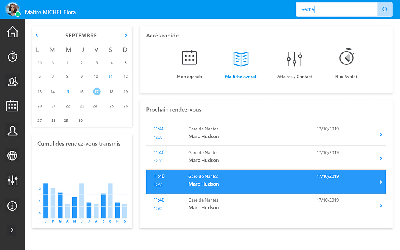Image resolution: width=400 pixels, height=250 pixels.
Task: Open highlighted appointment row chevron
Action: [381, 182]
